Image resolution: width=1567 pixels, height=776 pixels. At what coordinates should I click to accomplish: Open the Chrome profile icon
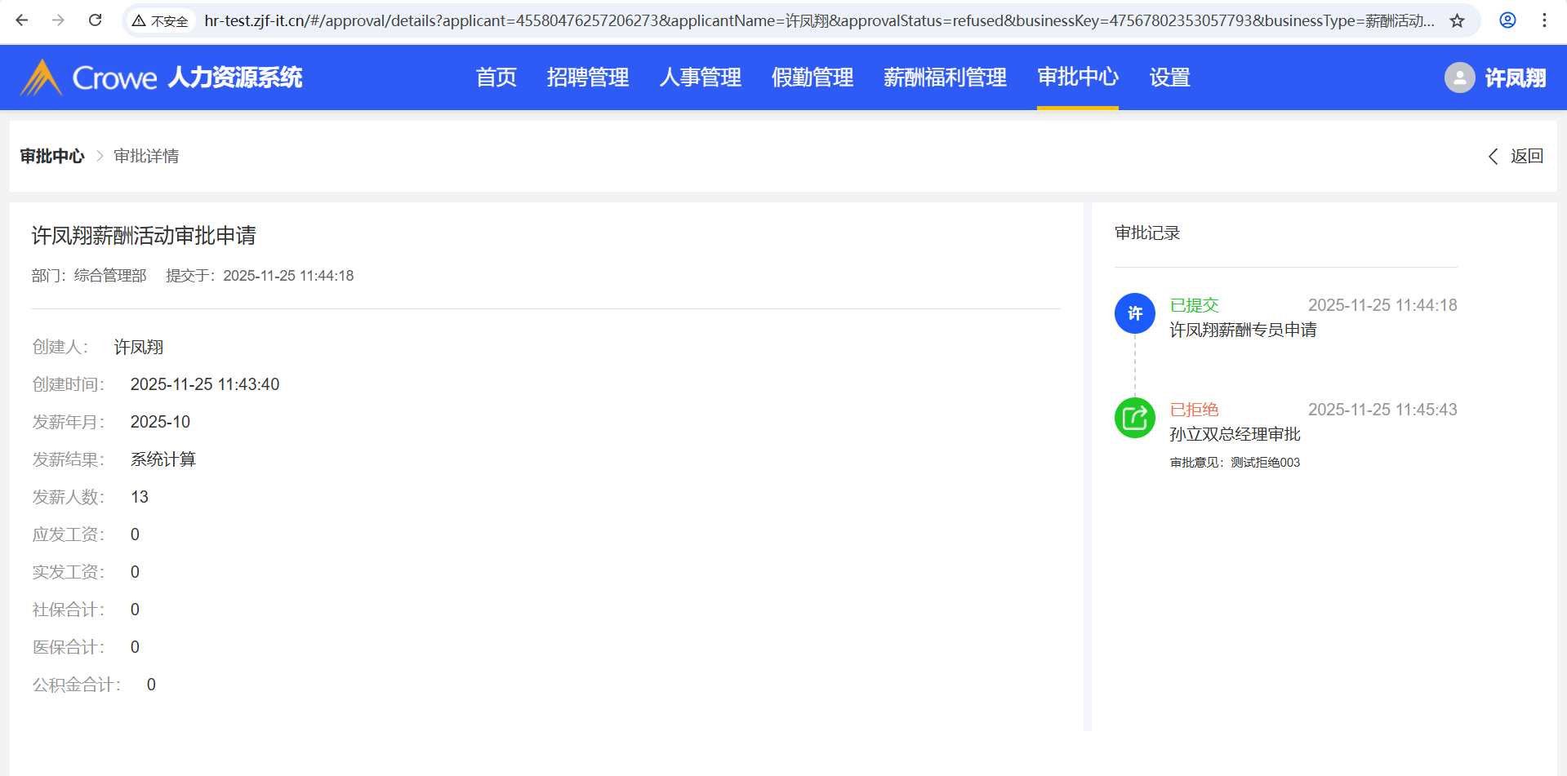click(1507, 20)
